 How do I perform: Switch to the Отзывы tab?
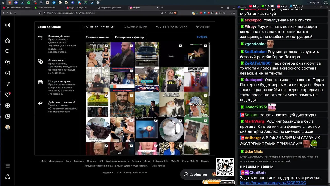tap(203, 27)
